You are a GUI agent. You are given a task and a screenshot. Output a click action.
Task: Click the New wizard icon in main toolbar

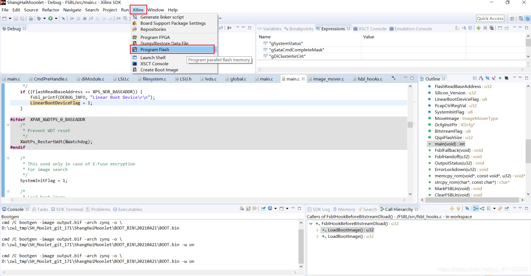point(4,18)
